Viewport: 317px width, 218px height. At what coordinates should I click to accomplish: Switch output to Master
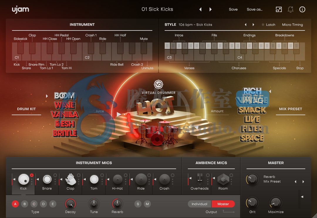pyautogui.click(x=223, y=204)
